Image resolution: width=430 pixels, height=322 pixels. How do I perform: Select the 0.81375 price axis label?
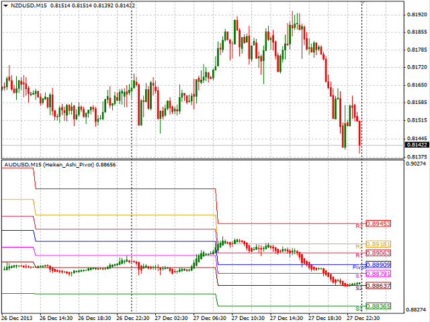417,156
